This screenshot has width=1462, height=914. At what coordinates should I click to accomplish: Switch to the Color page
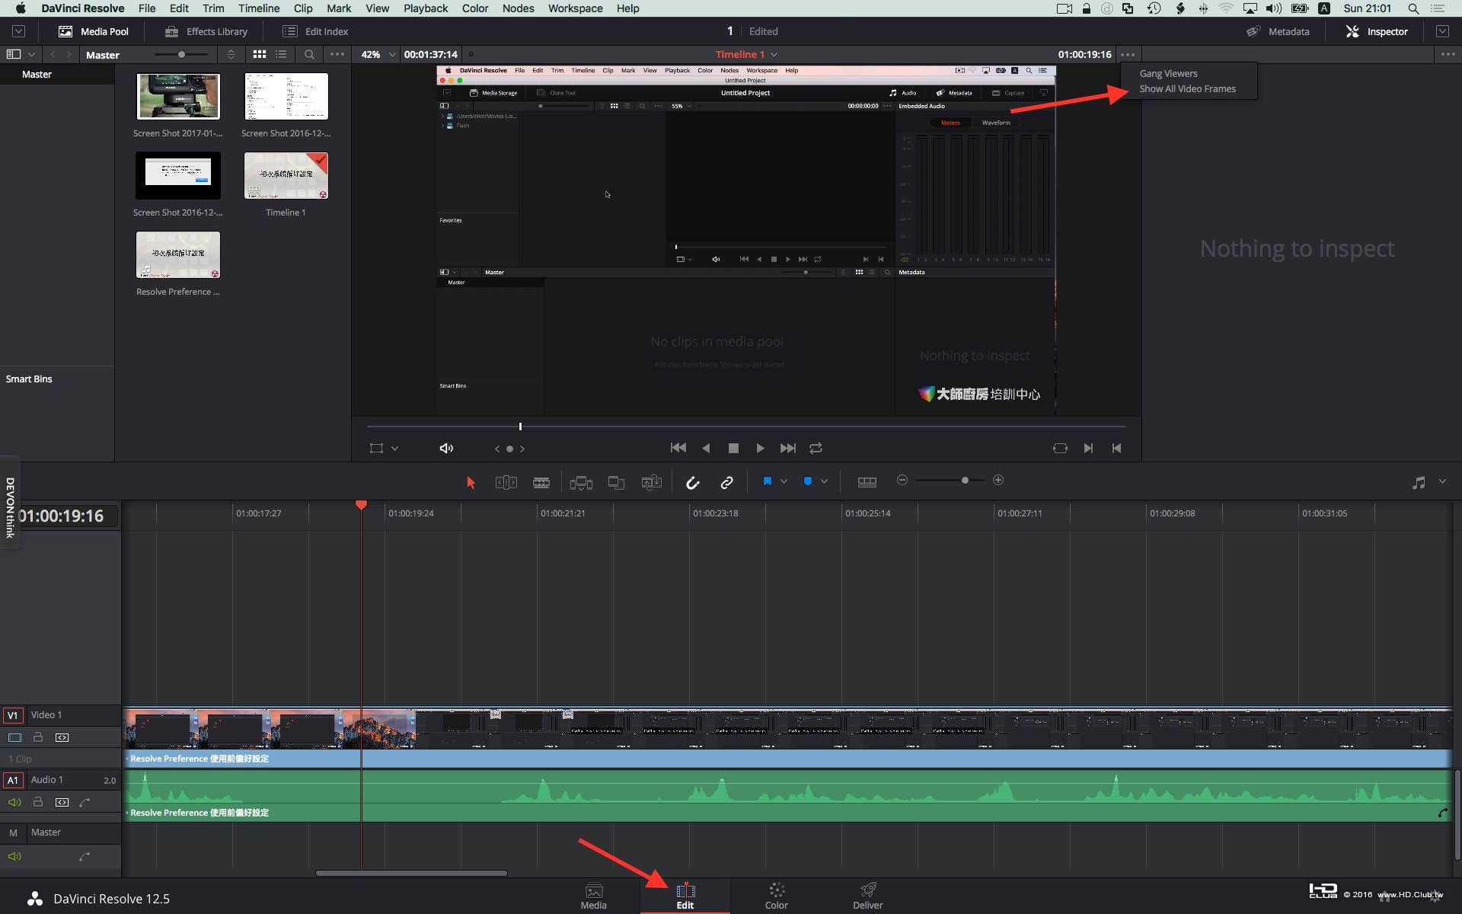point(776,896)
